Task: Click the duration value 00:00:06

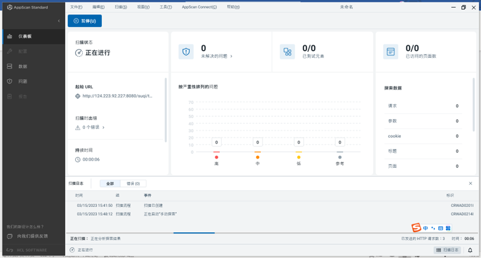Action: point(91,160)
